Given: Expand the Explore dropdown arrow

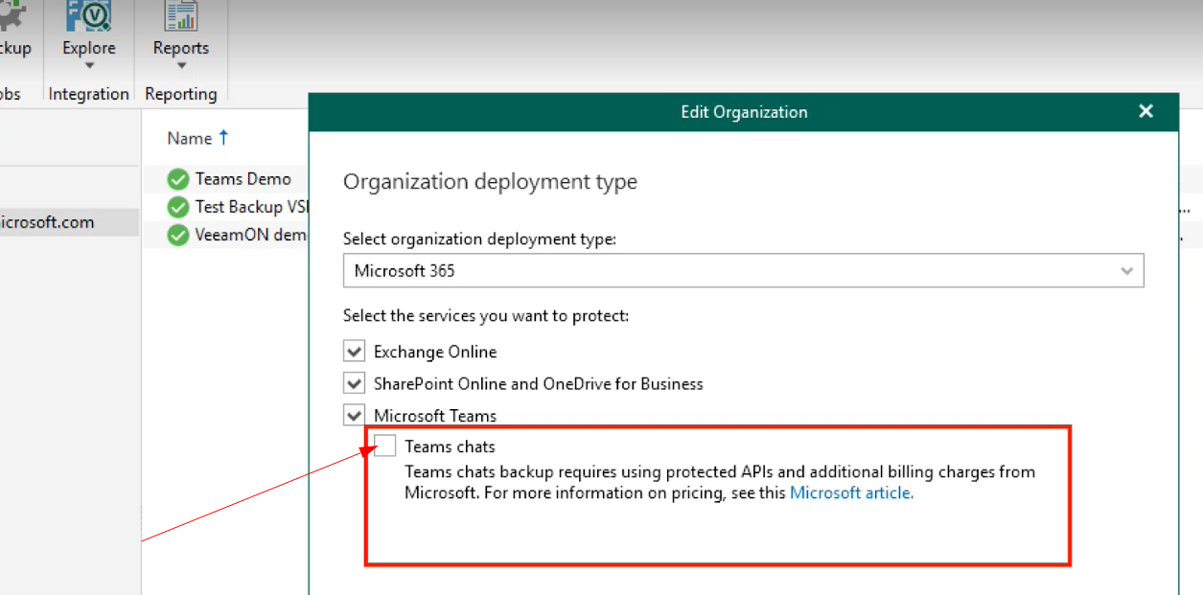Looking at the screenshot, I should click(x=88, y=66).
